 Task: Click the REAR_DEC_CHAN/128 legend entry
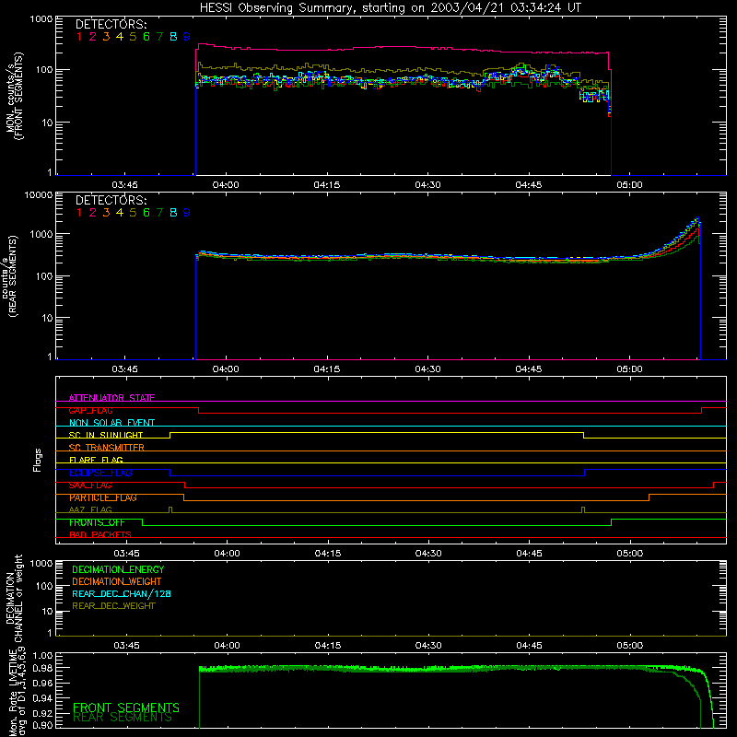(122, 594)
